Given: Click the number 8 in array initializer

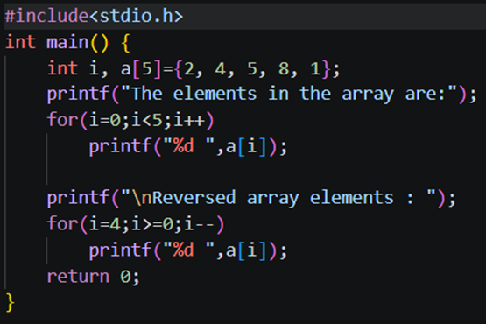Looking at the screenshot, I should tap(284, 68).
